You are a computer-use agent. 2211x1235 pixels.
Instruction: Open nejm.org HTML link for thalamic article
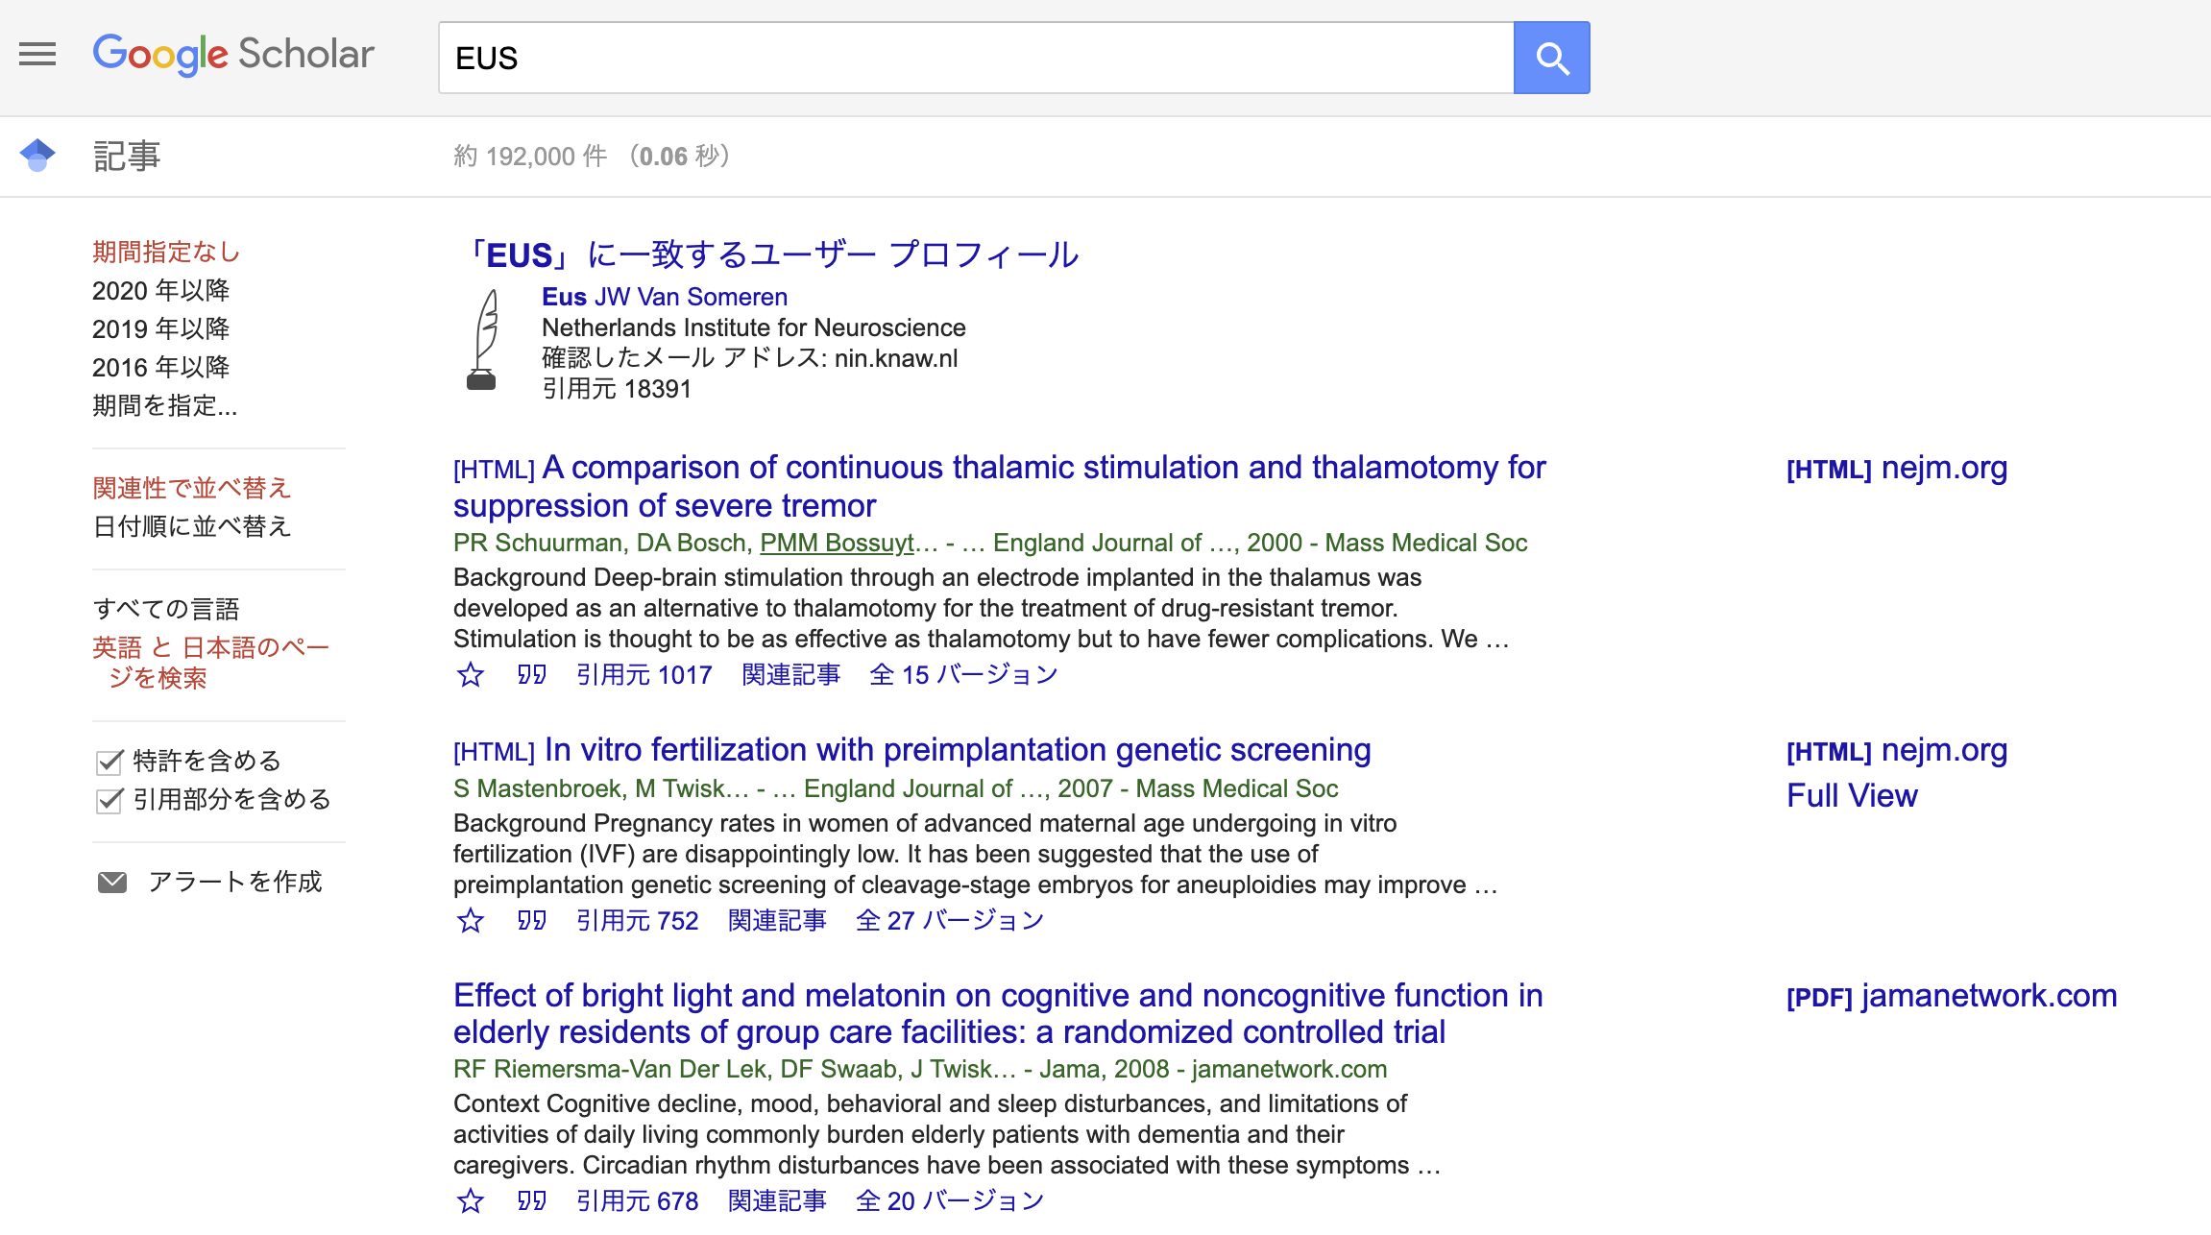(x=1897, y=468)
